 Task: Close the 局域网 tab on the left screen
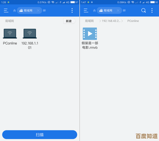pos(38,11)
